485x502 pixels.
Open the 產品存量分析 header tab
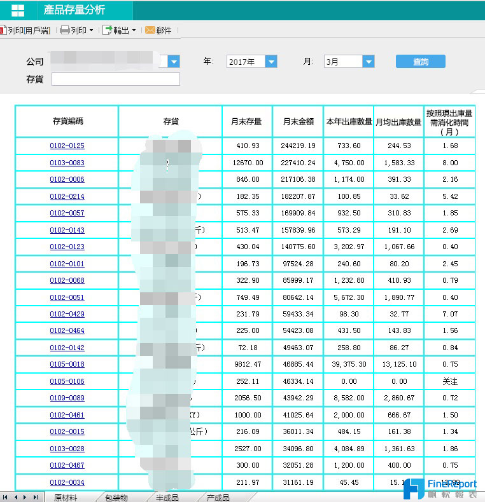[x=74, y=10]
